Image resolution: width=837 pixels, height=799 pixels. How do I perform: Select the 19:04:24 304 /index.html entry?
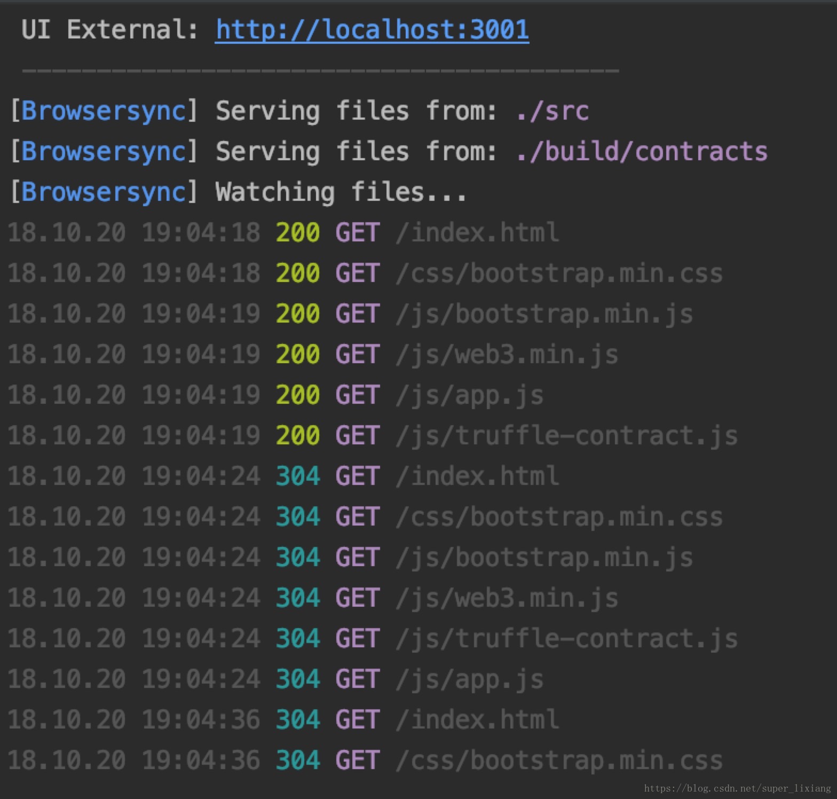[x=283, y=476]
